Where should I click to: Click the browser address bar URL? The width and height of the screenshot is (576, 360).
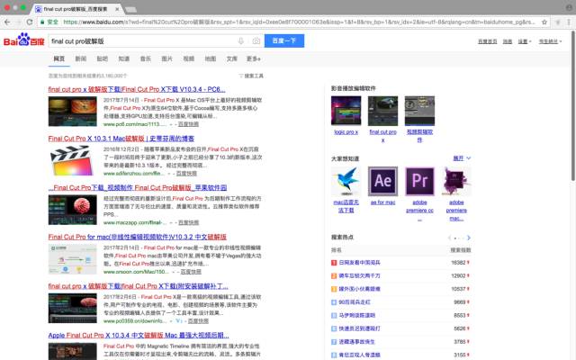[x=298, y=22]
